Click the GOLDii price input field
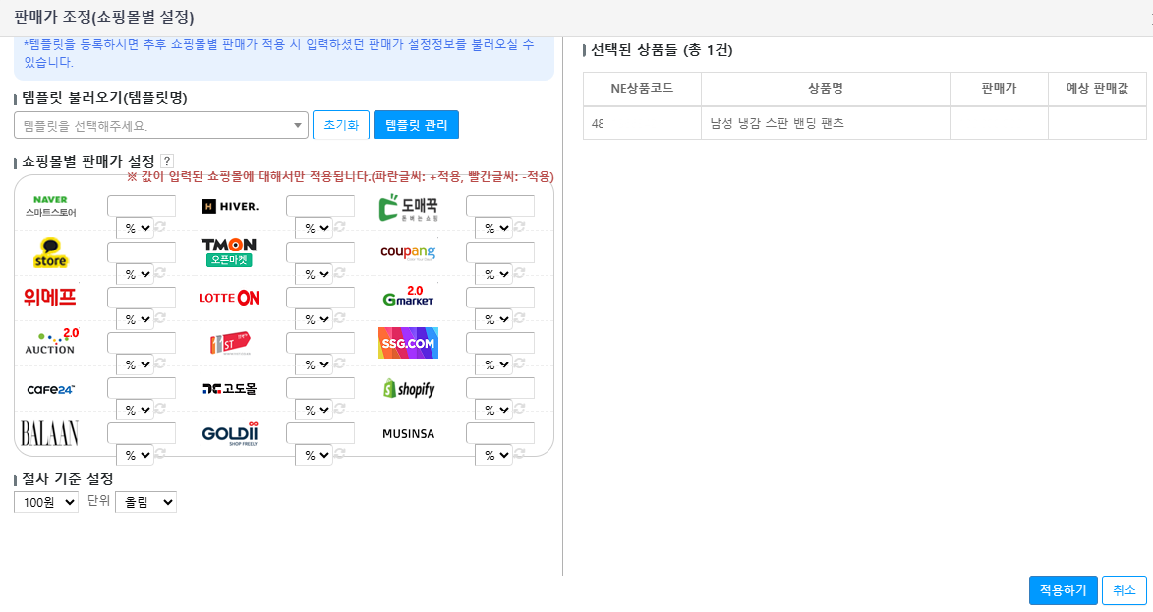Image resolution: width=1153 pixels, height=612 pixels. [x=320, y=433]
